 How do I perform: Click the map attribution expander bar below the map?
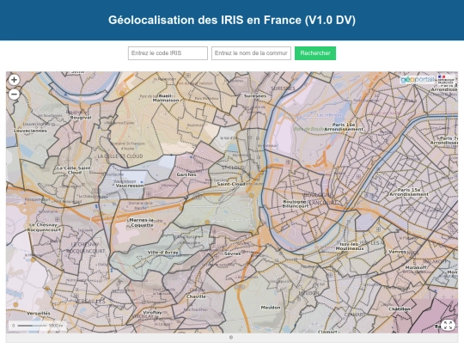232,338
